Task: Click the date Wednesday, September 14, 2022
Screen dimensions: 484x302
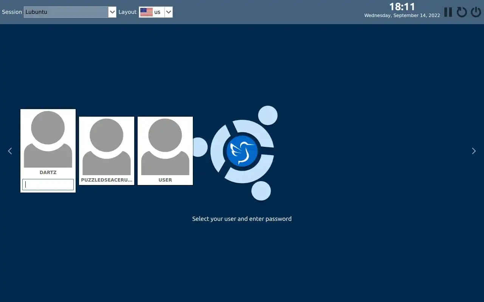Action: click(402, 15)
